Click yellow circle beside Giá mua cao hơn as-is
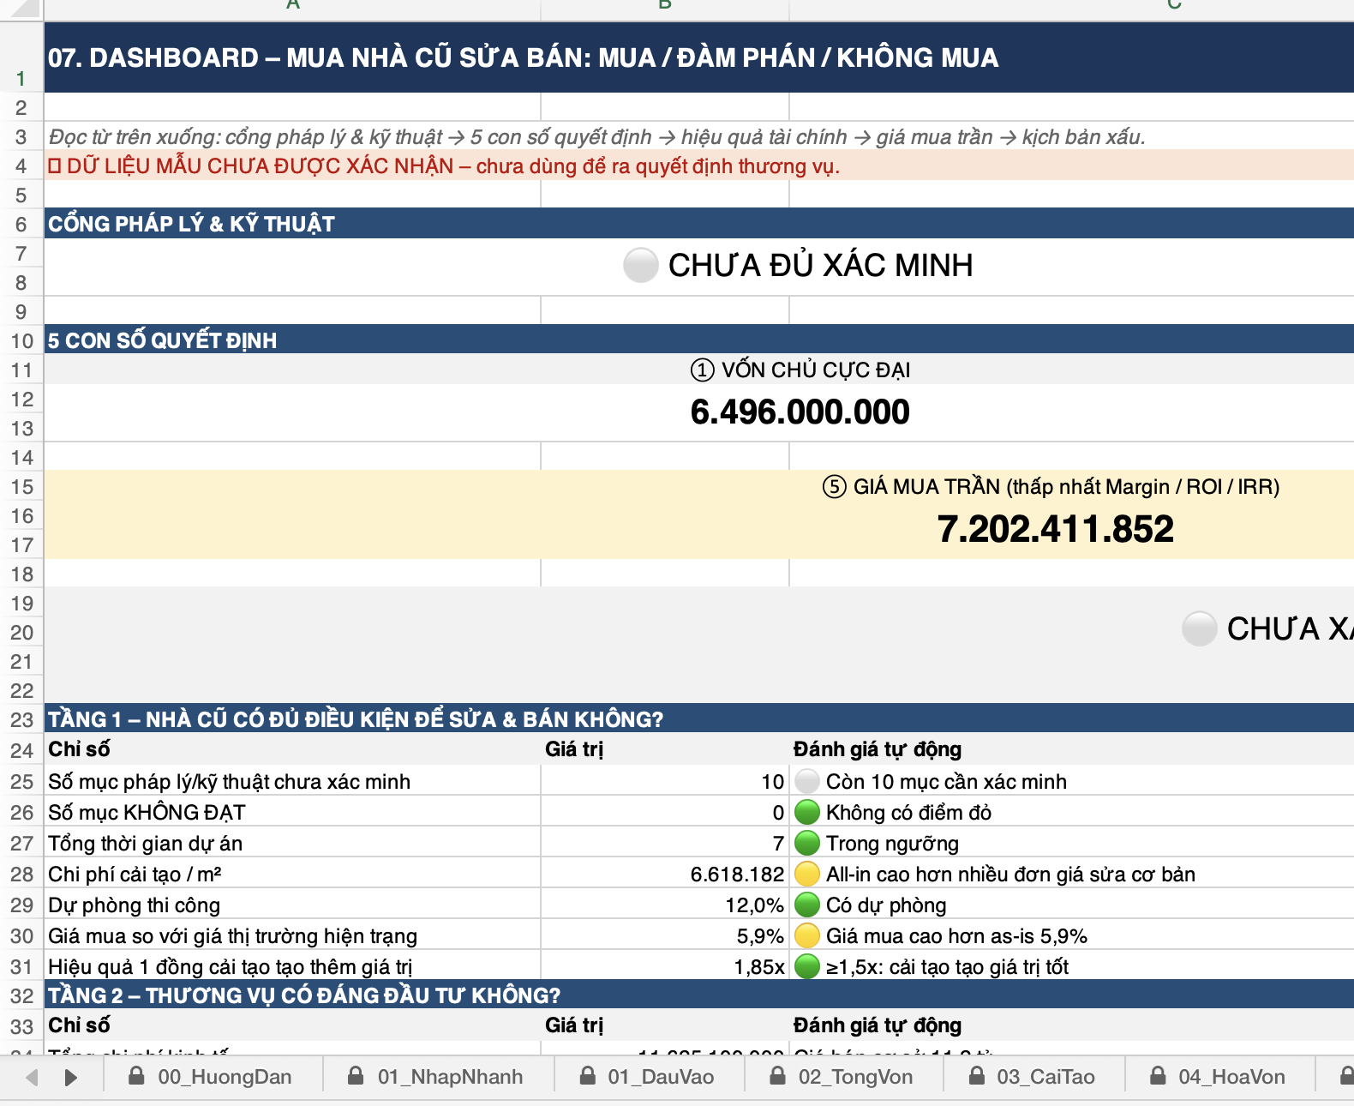Screen dimensions: 1354x1106 coord(807,935)
